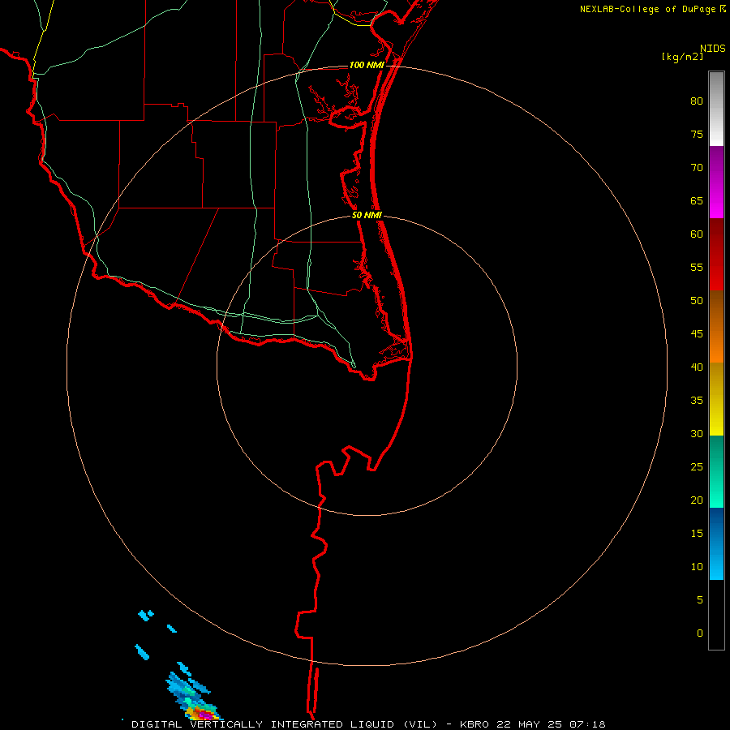
Task: Click the DIGITAL VERTICALLY INTEGRATED LIQUID title text
Action: [284, 724]
